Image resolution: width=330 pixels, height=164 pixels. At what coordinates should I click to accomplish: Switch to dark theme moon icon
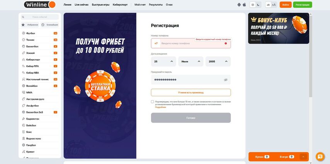[258, 5]
